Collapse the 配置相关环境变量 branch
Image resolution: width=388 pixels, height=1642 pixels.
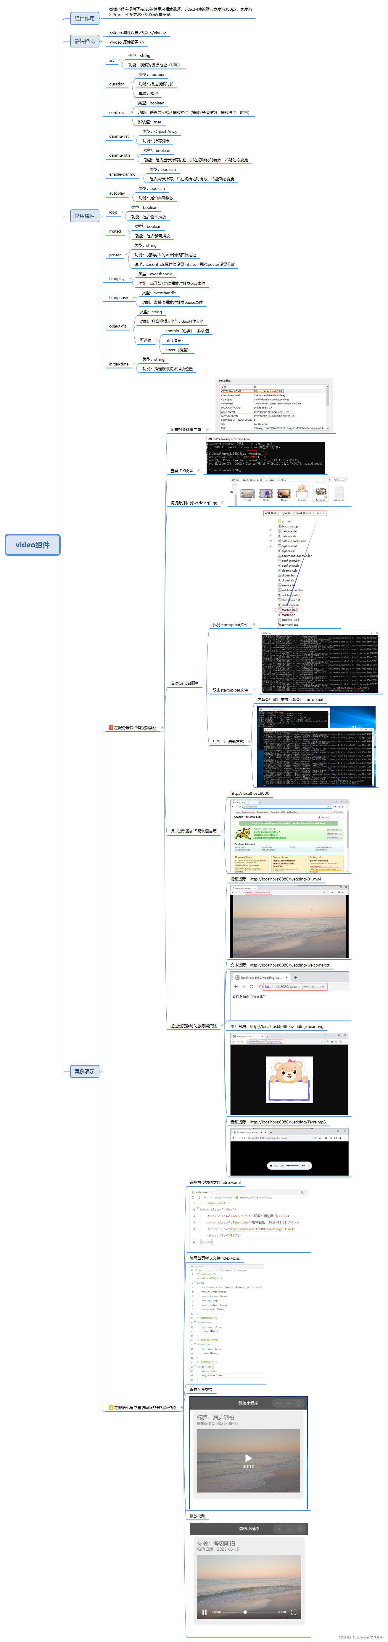click(x=207, y=430)
